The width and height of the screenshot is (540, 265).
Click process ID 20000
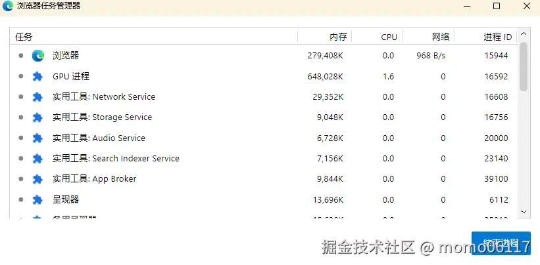[x=497, y=138]
